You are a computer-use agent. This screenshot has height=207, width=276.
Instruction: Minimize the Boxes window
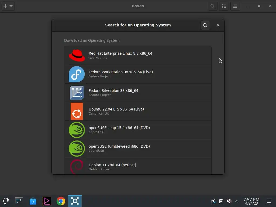(x=248, y=6)
